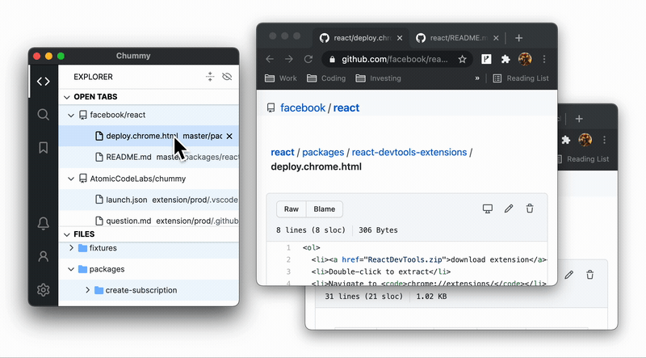The height and width of the screenshot is (358, 646).
Task: Reload the page in front browser
Action: point(308,59)
